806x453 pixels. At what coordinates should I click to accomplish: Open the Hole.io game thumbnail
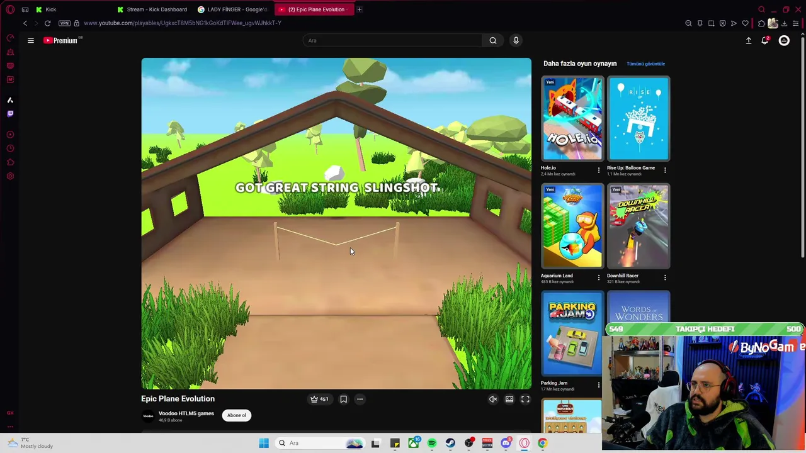[572, 119]
